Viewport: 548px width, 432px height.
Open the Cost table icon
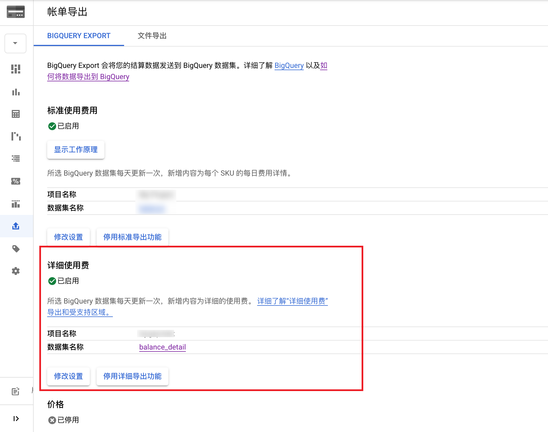[x=16, y=114]
